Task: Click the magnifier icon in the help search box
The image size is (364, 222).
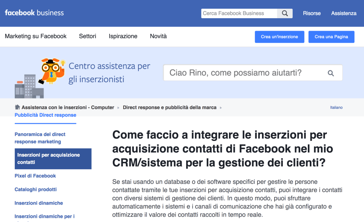Action: click(x=331, y=73)
